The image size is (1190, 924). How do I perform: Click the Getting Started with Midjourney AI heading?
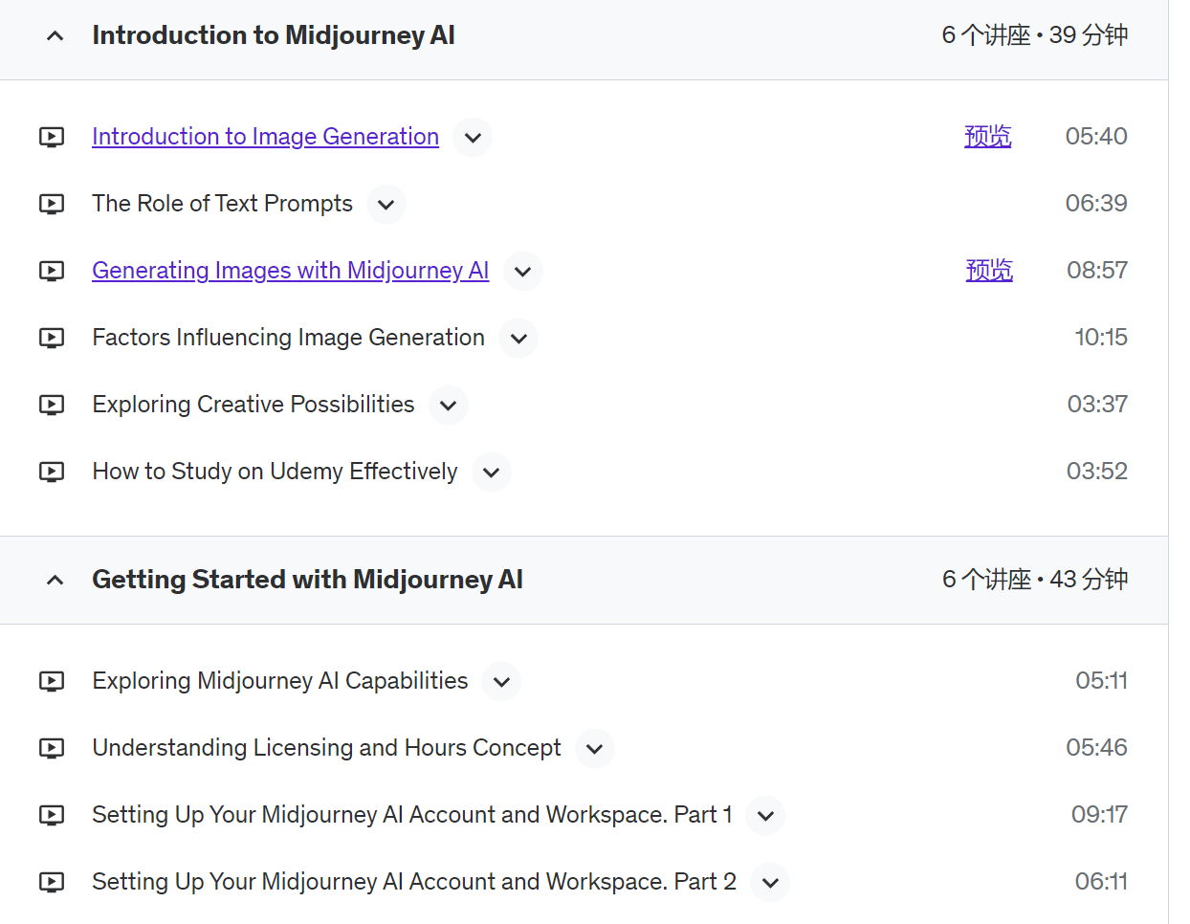(x=307, y=580)
